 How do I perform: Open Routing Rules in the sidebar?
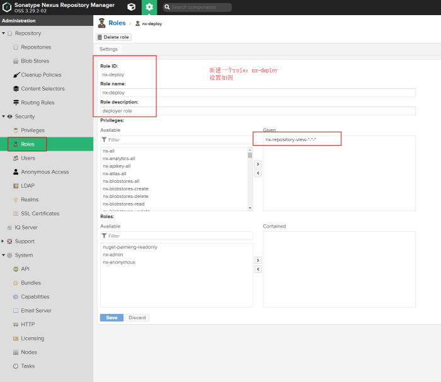(38, 103)
